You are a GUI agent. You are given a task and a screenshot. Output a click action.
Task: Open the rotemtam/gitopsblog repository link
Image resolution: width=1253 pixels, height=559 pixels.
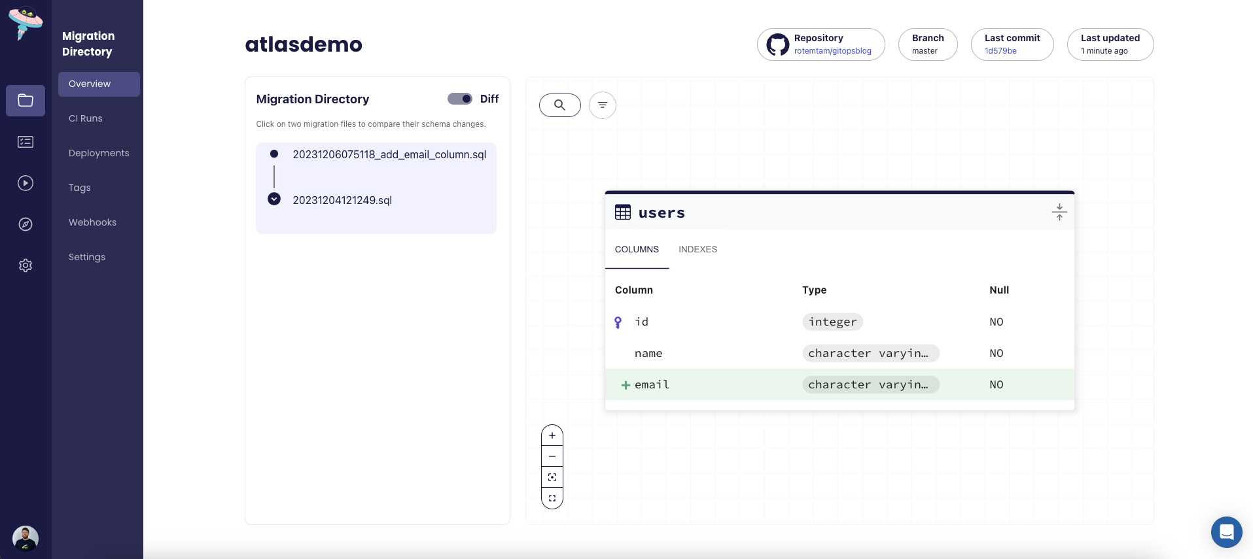tap(832, 51)
